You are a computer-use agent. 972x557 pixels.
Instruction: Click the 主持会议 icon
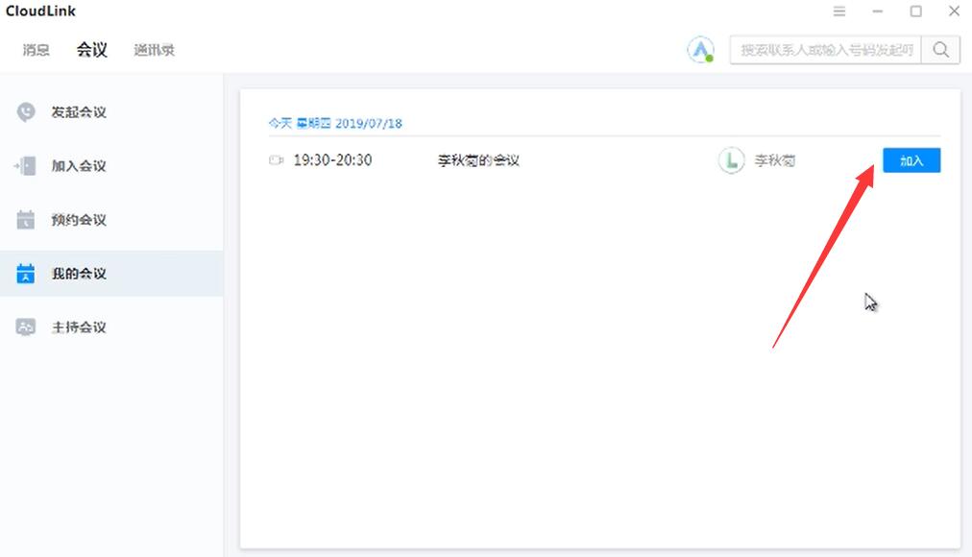(25, 327)
